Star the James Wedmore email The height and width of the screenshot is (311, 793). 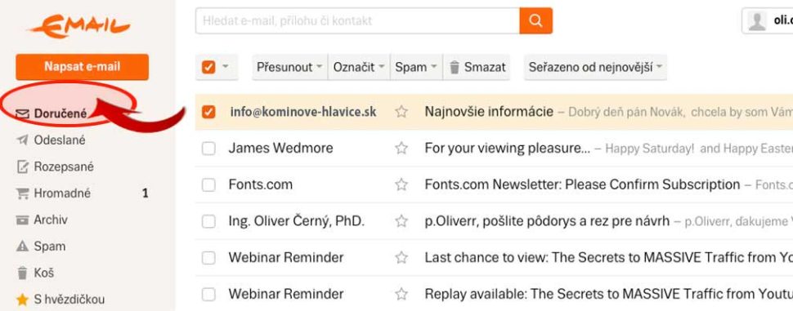tap(401, 149)
